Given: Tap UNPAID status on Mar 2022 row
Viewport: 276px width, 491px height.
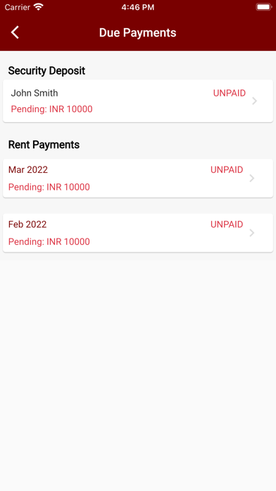Looking at the screenshot, I should point(227,170).
